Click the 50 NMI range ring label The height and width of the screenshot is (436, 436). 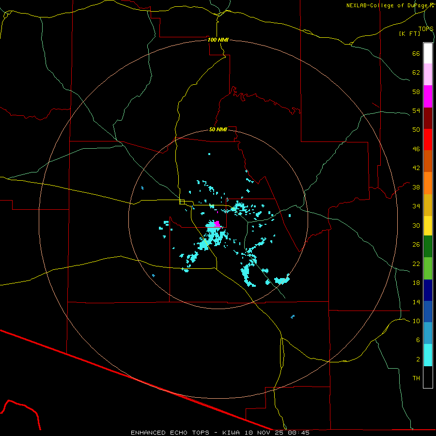(x=218, y=129)
